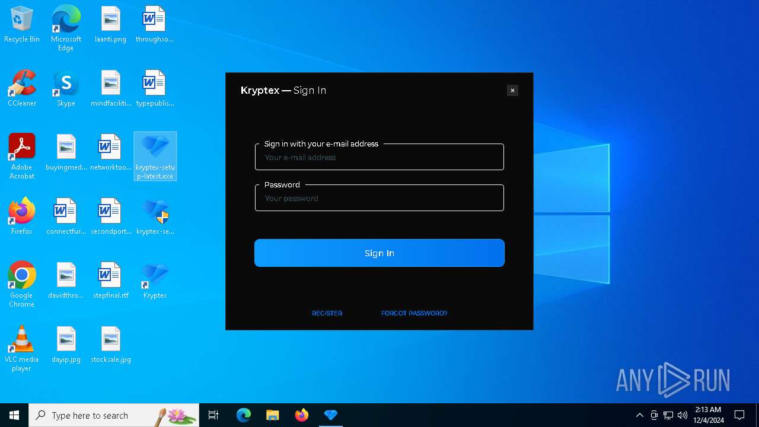Select davidthro... image file
Viewport: 759px width, 427px height.
coord(66,281)
